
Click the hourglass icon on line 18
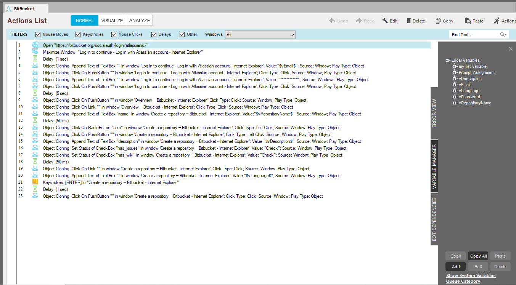pos(35,162)
